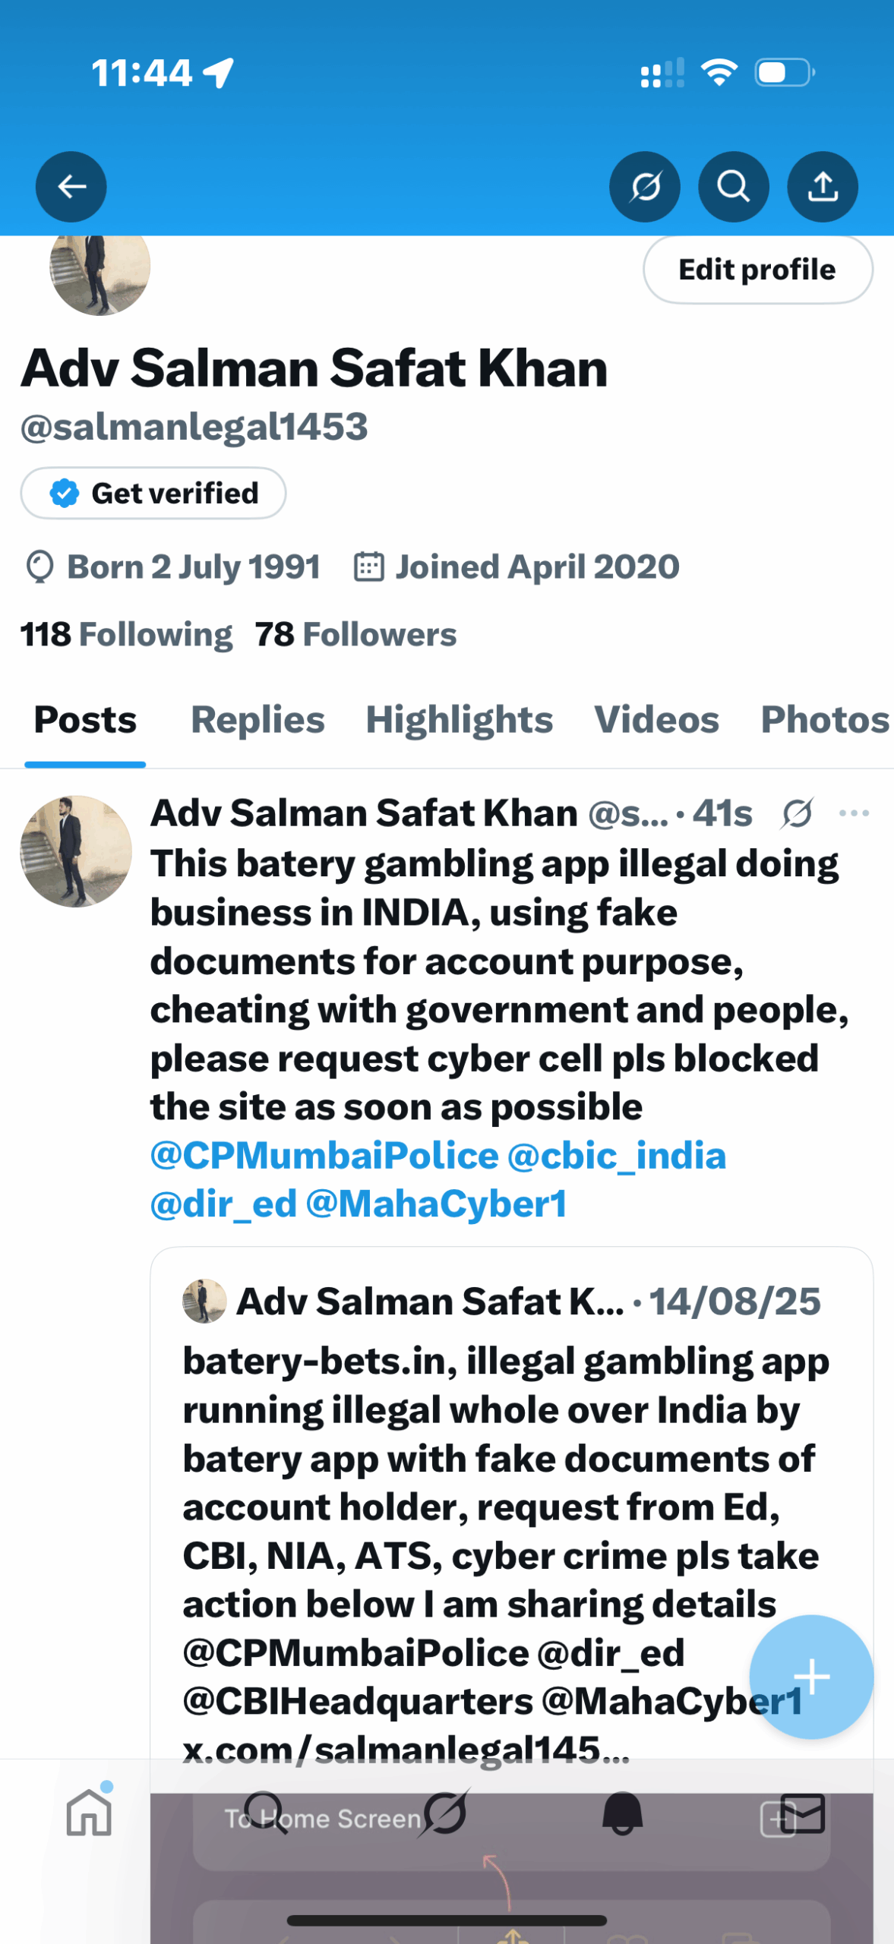Image resolution: width=894 pixels, height=1944 pixels.
Task: View the 78 Followers list
Action: (355, 635)
